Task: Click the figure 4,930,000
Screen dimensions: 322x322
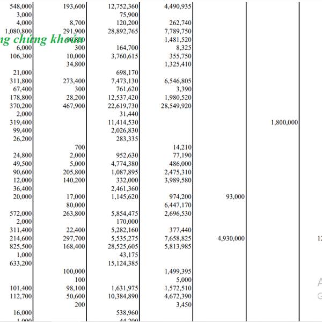Action: (231, 238)
